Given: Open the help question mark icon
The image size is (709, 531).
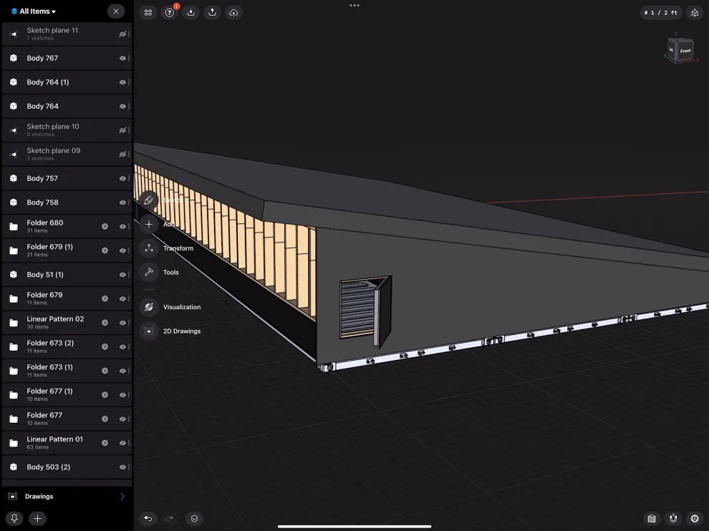Looking at the screenshot, I should (x=170, y=13).
